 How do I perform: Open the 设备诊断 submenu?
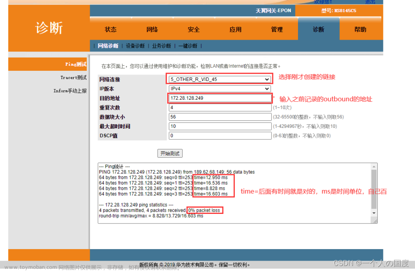pyautogui.click(x=135, y=46)
